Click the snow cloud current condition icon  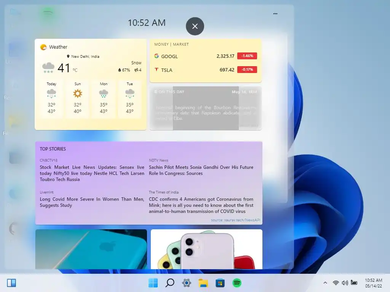coord(48,68)
